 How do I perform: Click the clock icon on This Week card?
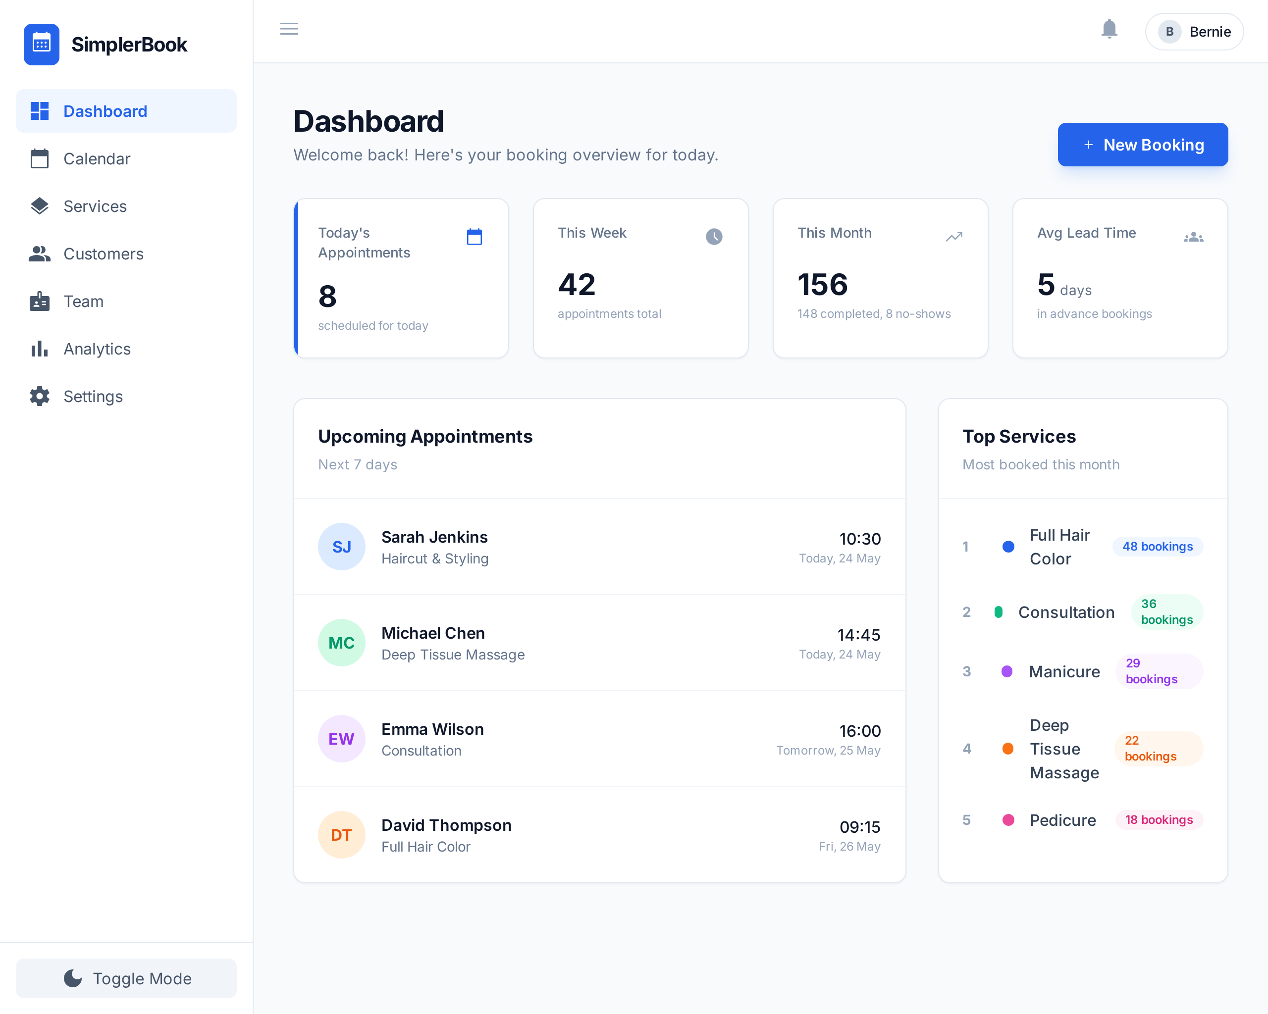(713, 236)
